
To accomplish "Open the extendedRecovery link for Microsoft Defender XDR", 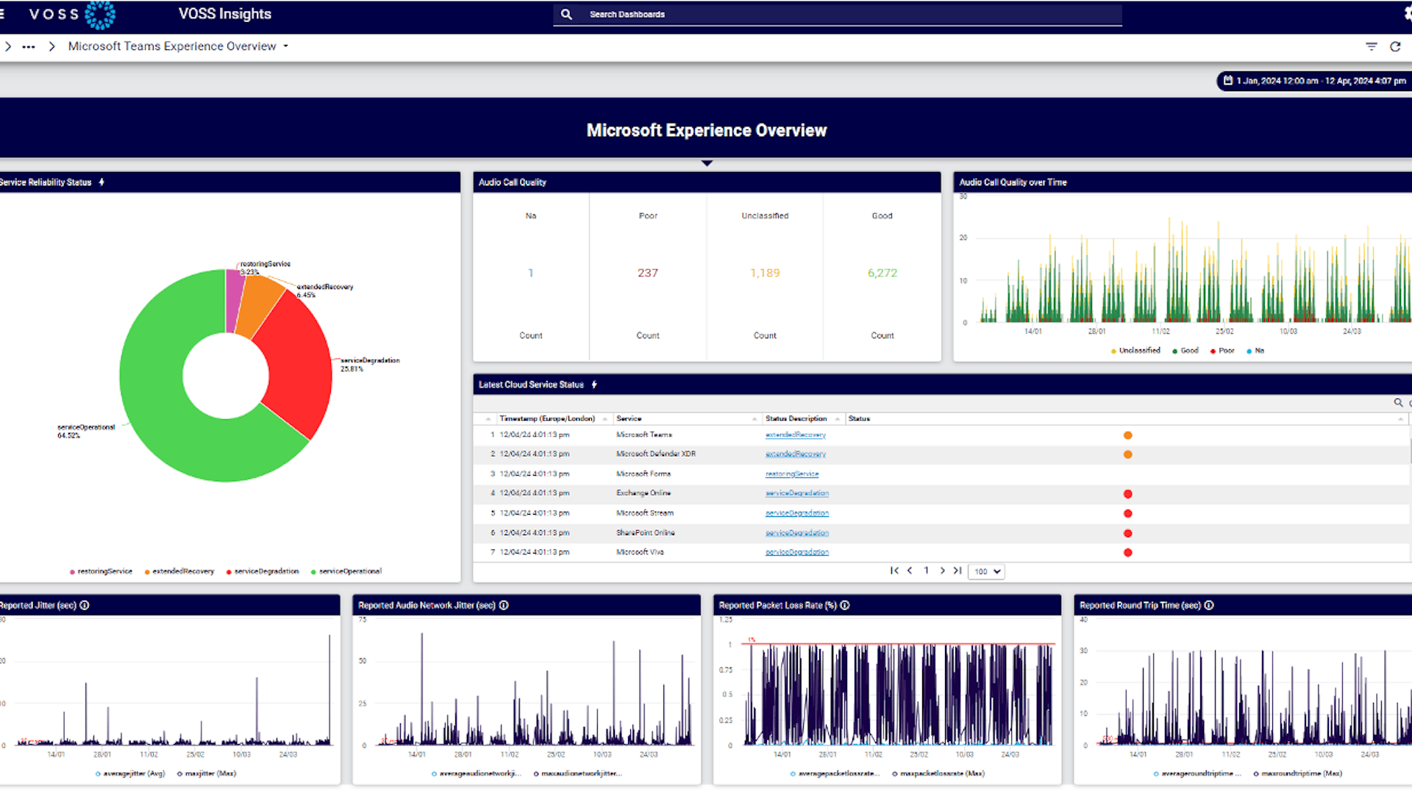I will [795, 454].
